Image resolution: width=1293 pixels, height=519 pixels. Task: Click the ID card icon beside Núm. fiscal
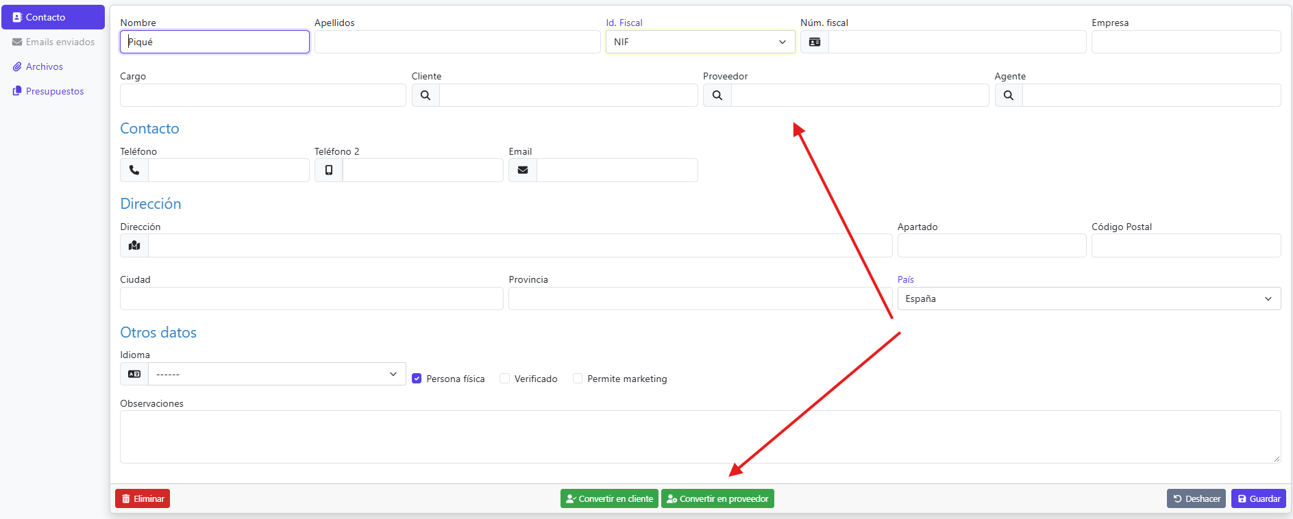click(815, 42)
